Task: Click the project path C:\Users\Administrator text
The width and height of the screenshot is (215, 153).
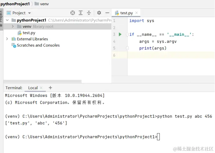Action: [x=80, y=20]
